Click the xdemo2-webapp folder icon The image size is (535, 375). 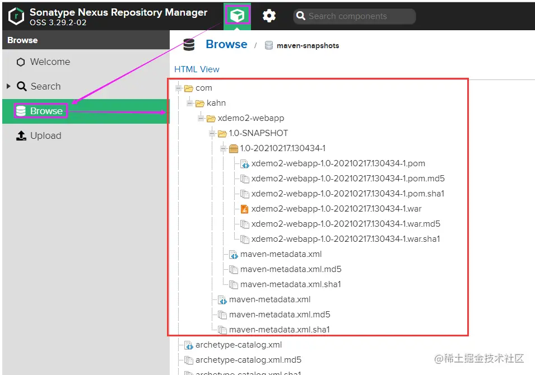pyautogui.click(x=211, y=119)
